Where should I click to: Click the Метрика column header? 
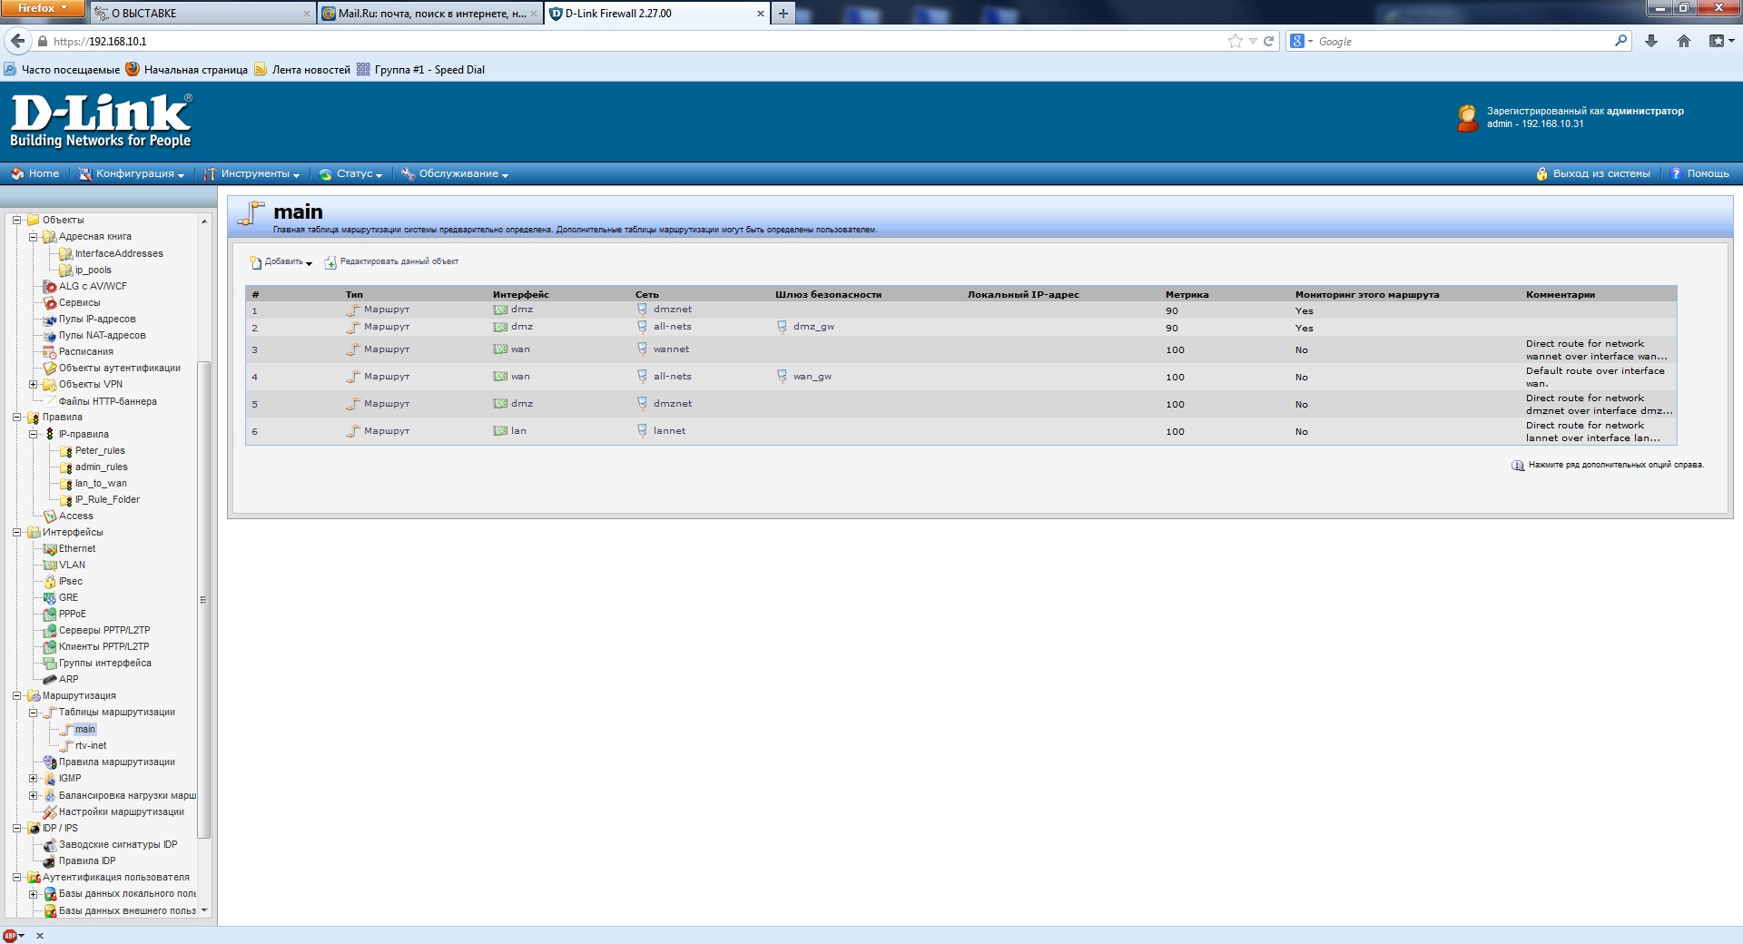[x=1187, y=295]
